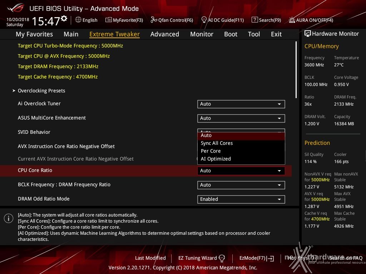Image resolution: width=366 pixels, height=274 pixels.
Task: Open the DRAM Odd Ratio Mode dropdown
Action: [241, 199]
